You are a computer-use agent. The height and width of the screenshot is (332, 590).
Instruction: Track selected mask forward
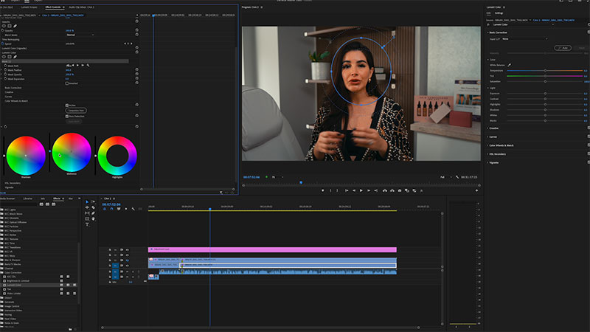pyautogui.click(x=78, y=66)
